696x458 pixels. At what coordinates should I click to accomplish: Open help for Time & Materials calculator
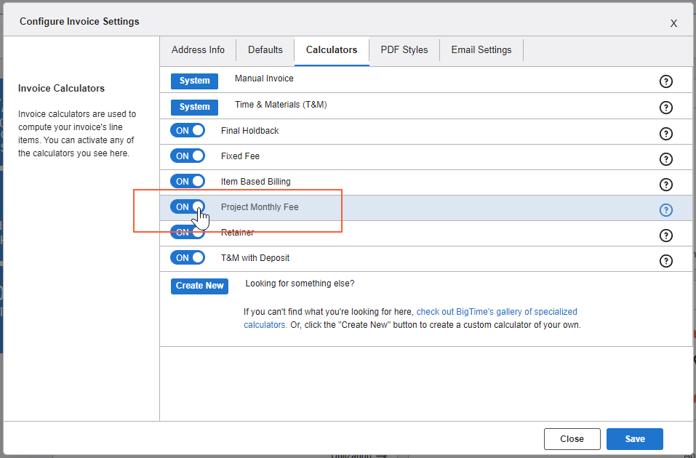(665, 108)
